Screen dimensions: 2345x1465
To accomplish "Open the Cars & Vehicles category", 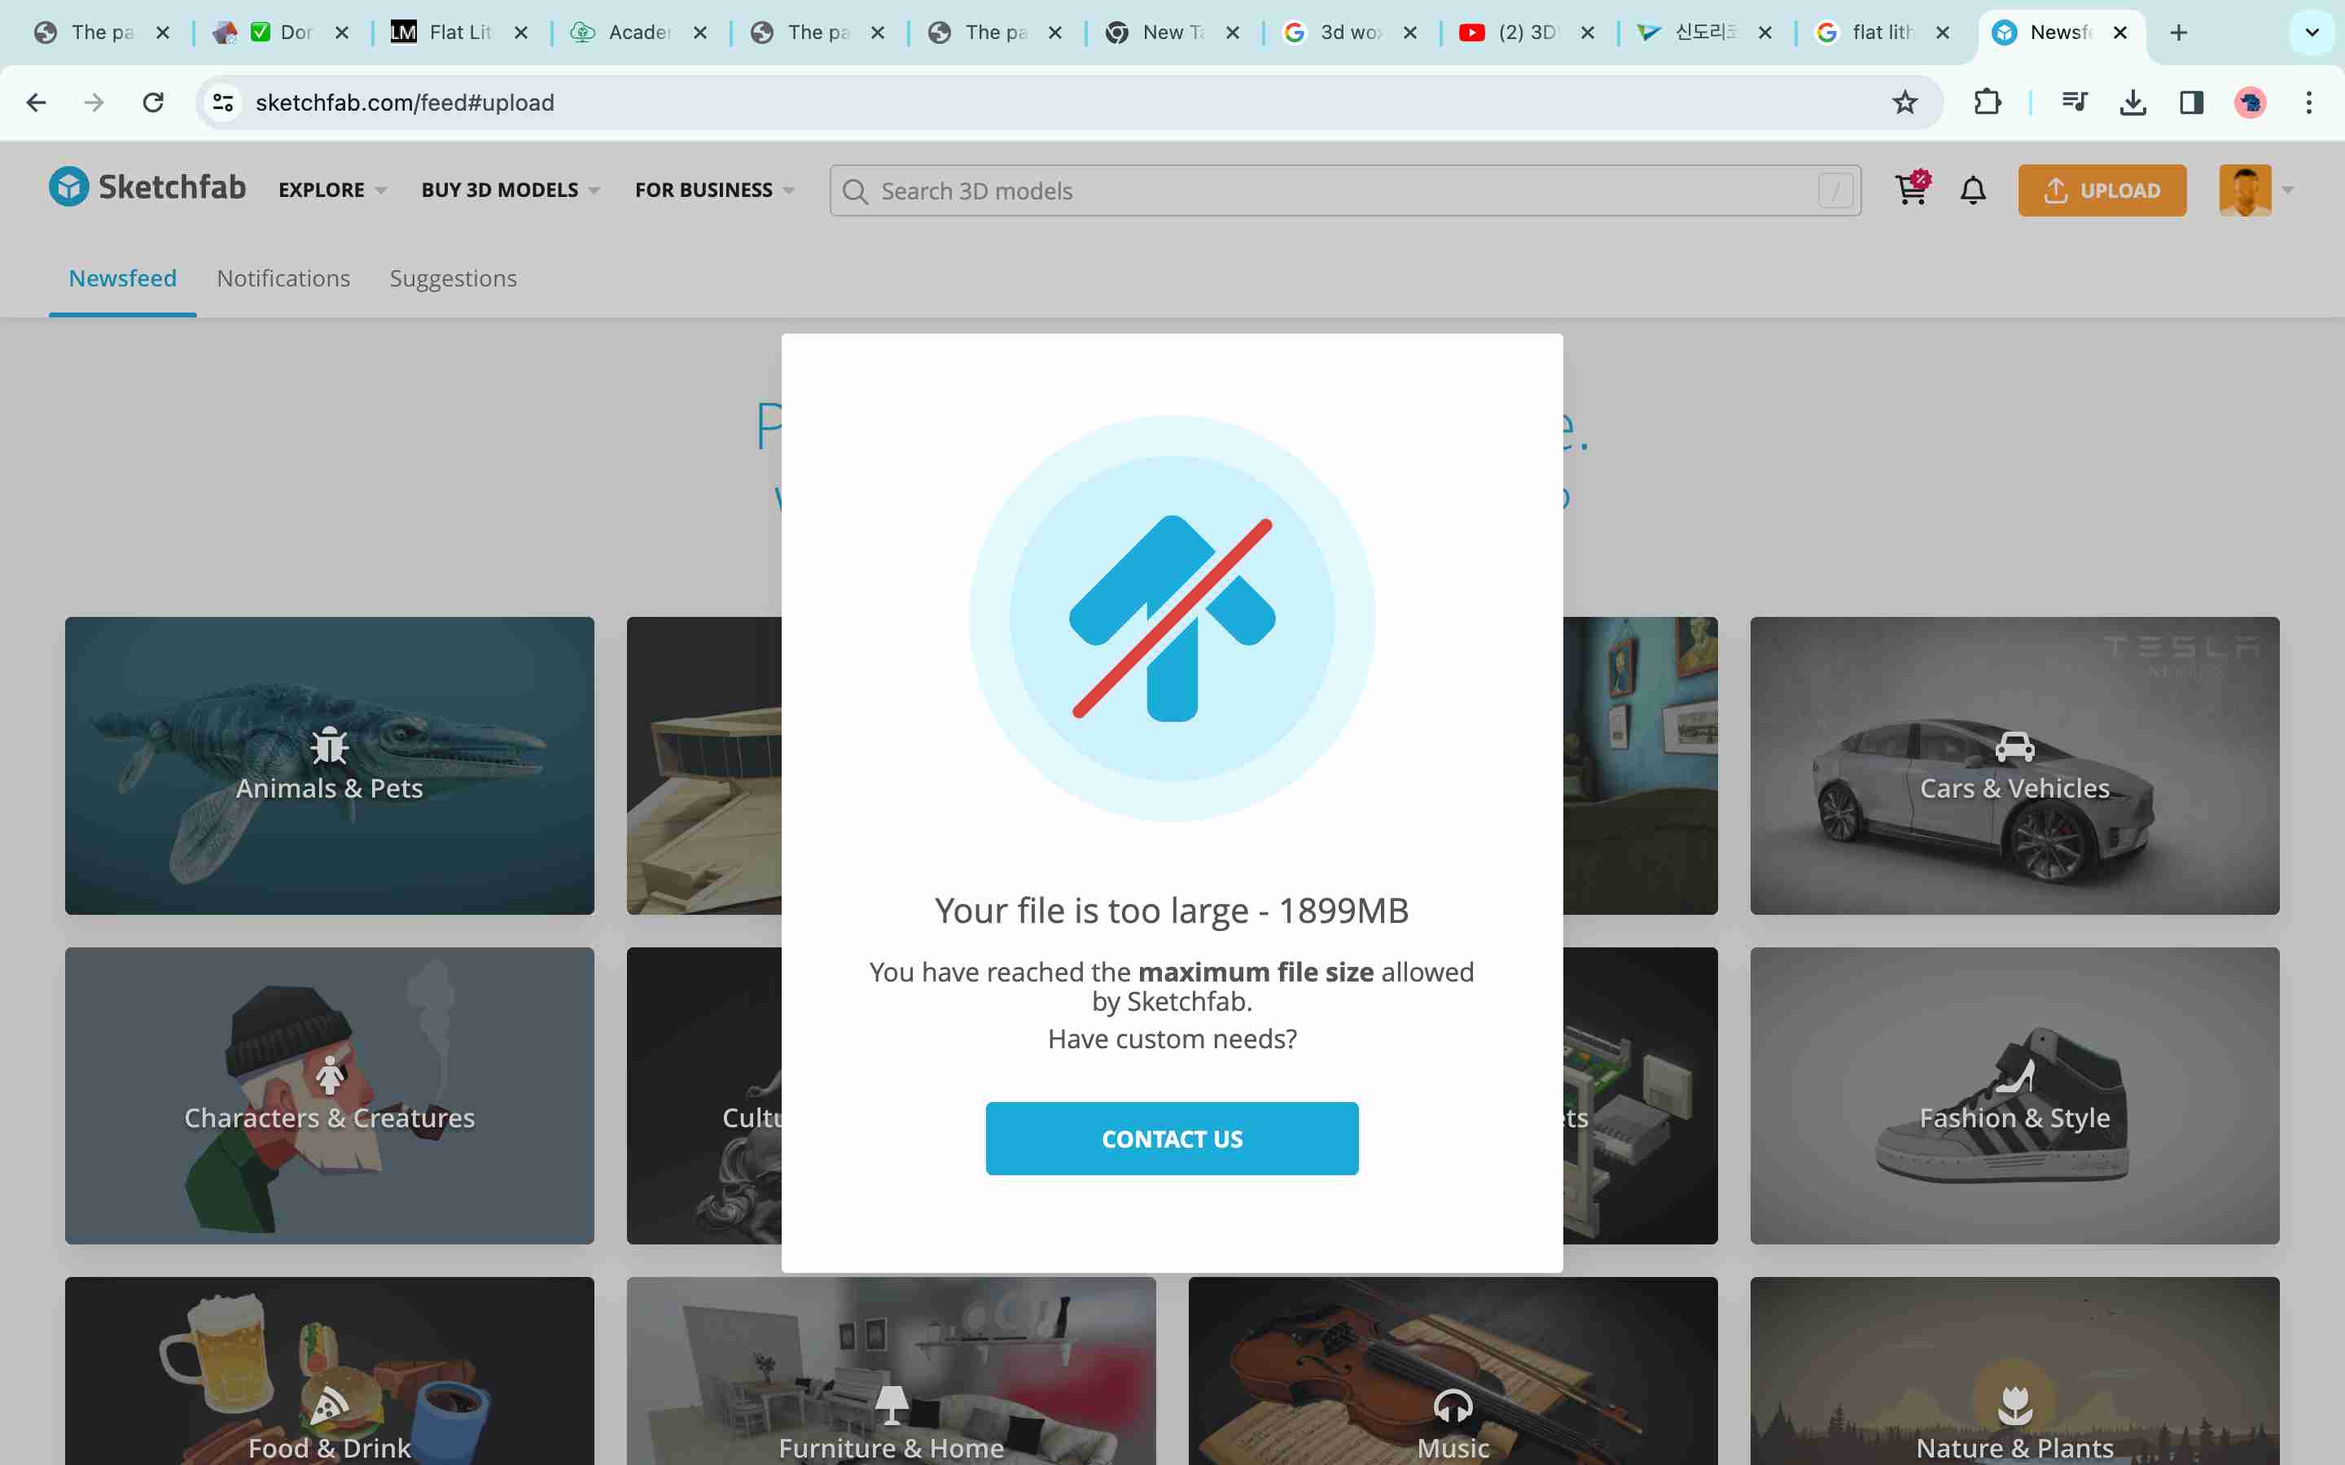I will [x=2014, y=765].
